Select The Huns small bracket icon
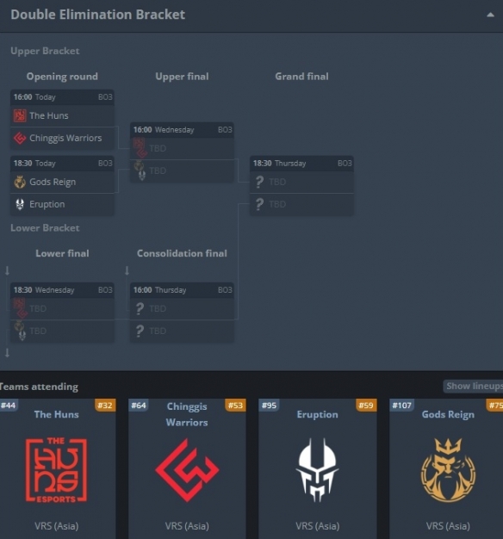The height and width of the screenshot is (539, 503). tap(20, 115)
